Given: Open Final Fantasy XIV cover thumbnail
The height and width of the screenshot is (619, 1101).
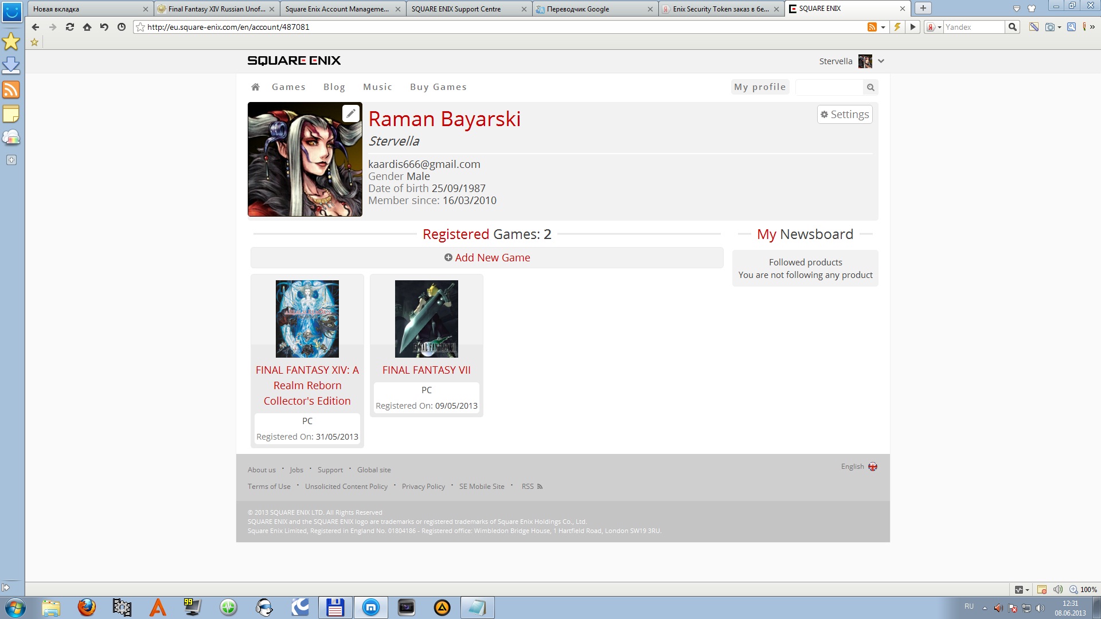Looking at the screenshot, I should (307, 319).
